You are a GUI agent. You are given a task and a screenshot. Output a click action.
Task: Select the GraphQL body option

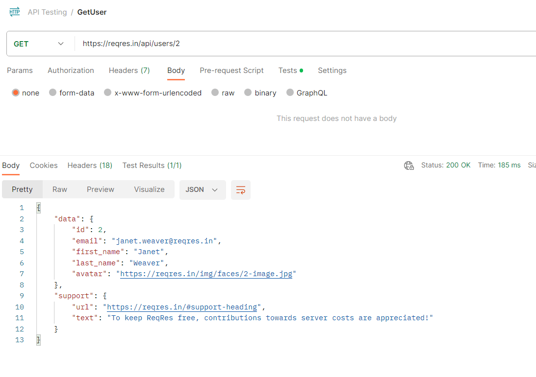pos(290,93)
